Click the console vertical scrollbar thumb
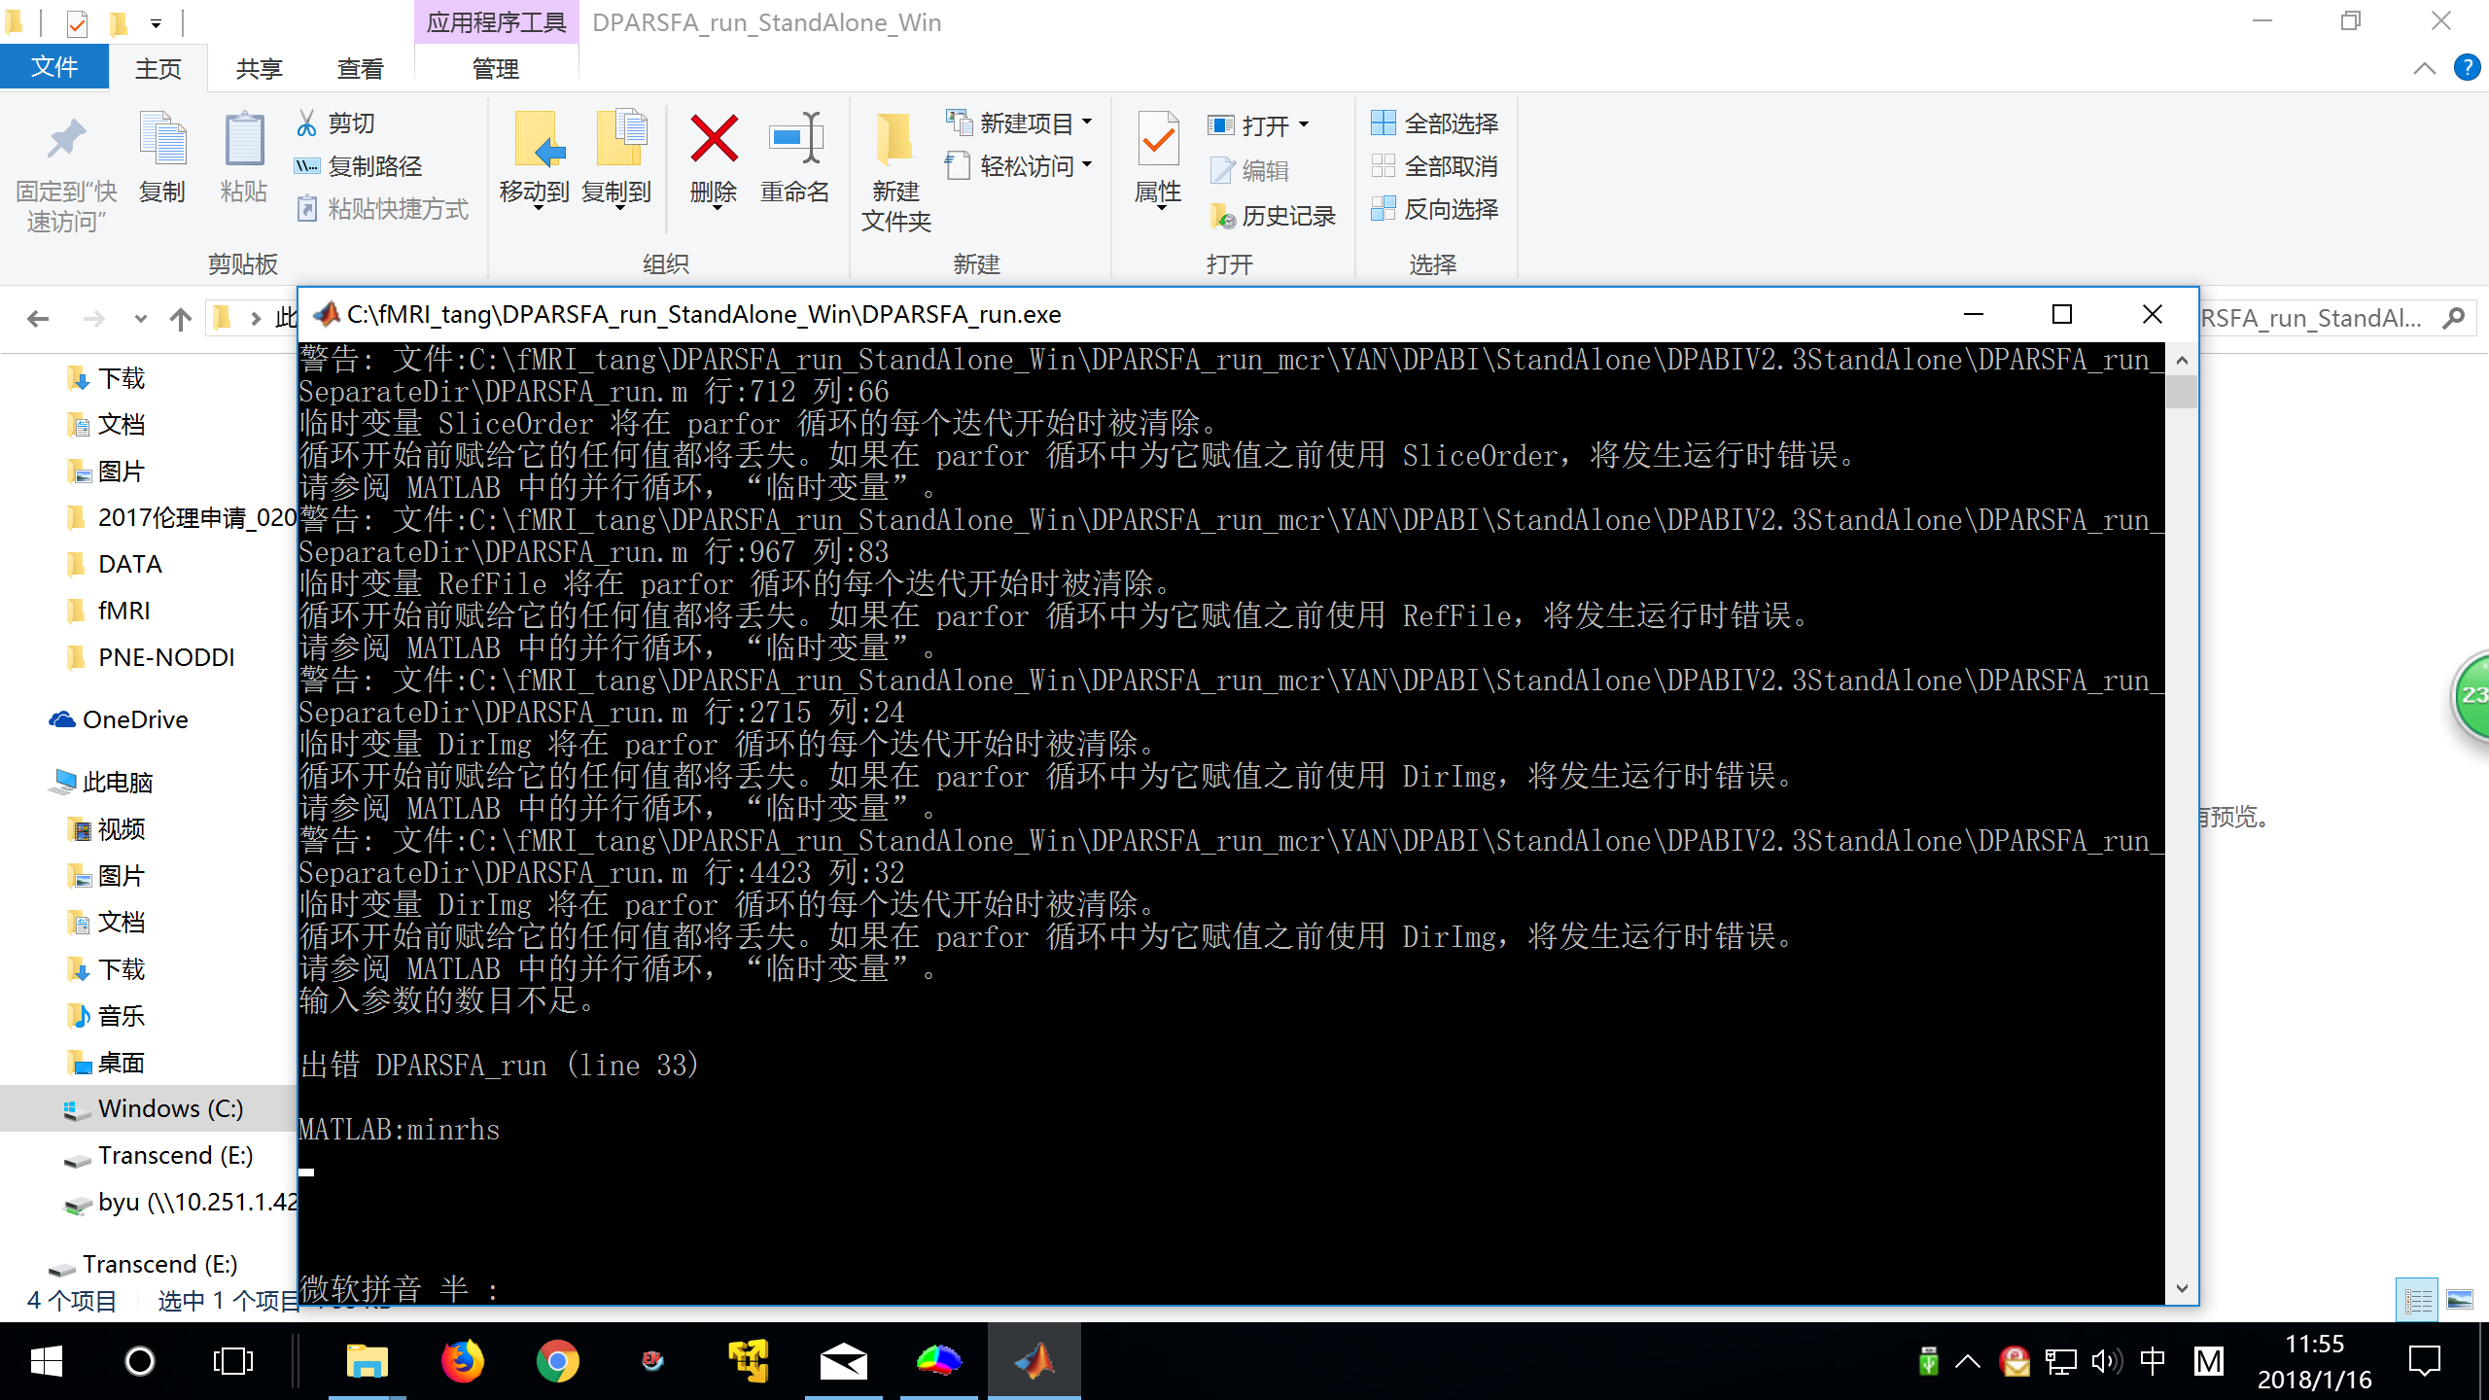 click(x=2182, y=392)
